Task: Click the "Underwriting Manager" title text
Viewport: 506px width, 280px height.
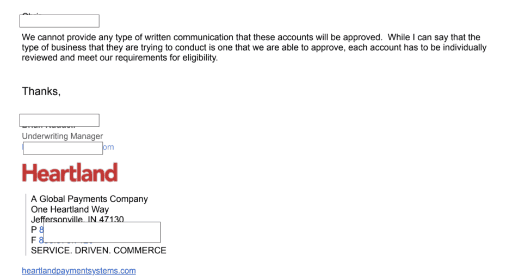Action: click(x=62, y=136)
